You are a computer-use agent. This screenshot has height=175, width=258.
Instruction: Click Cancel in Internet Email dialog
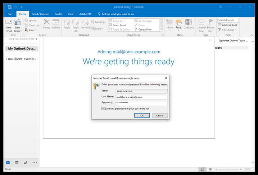(x=160, y=115)
